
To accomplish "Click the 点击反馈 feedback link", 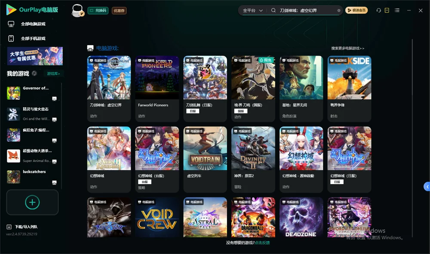I will (x=262, y=242).
